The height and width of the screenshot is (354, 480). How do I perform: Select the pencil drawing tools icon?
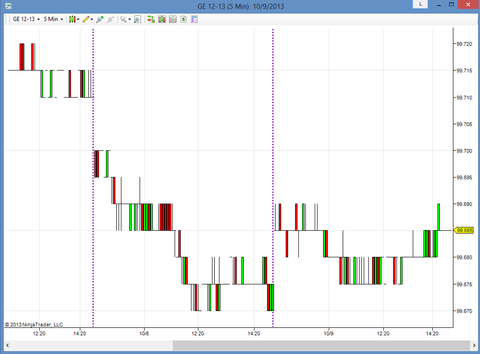tap(86, 19)
